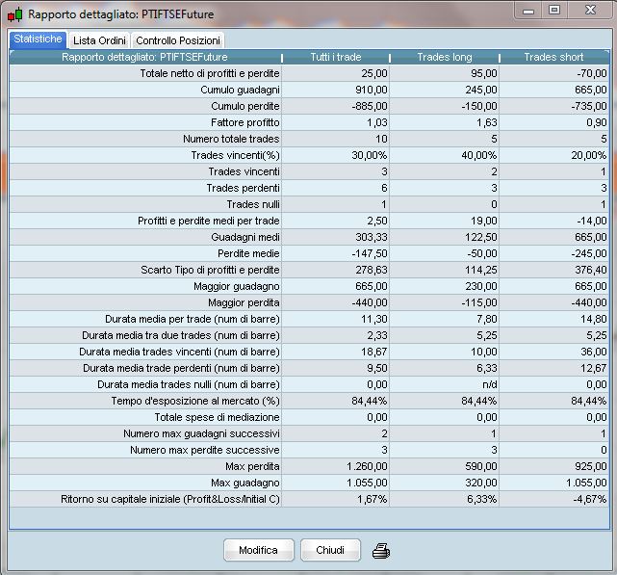This screenshot has width=617, height=575.
Task: Select the 1,63 long profit factor value
Action: tap(487, 122)
